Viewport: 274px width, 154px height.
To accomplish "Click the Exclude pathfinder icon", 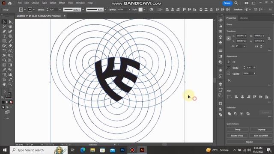I will 248,114.
